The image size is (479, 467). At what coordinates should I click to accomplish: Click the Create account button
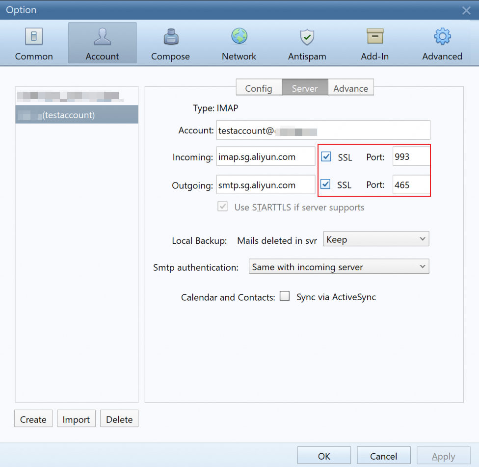pos(33,419)
